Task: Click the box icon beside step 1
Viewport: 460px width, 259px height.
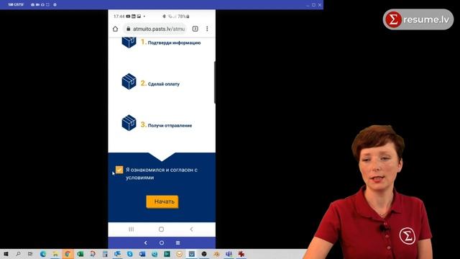Action: pos(129,42)
